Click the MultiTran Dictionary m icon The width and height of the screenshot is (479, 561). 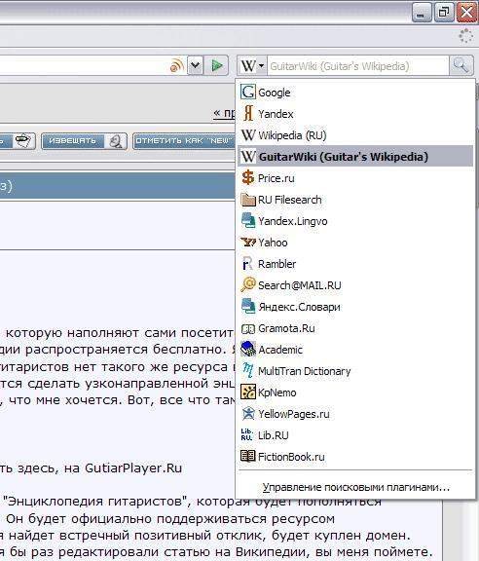point(247,370)
